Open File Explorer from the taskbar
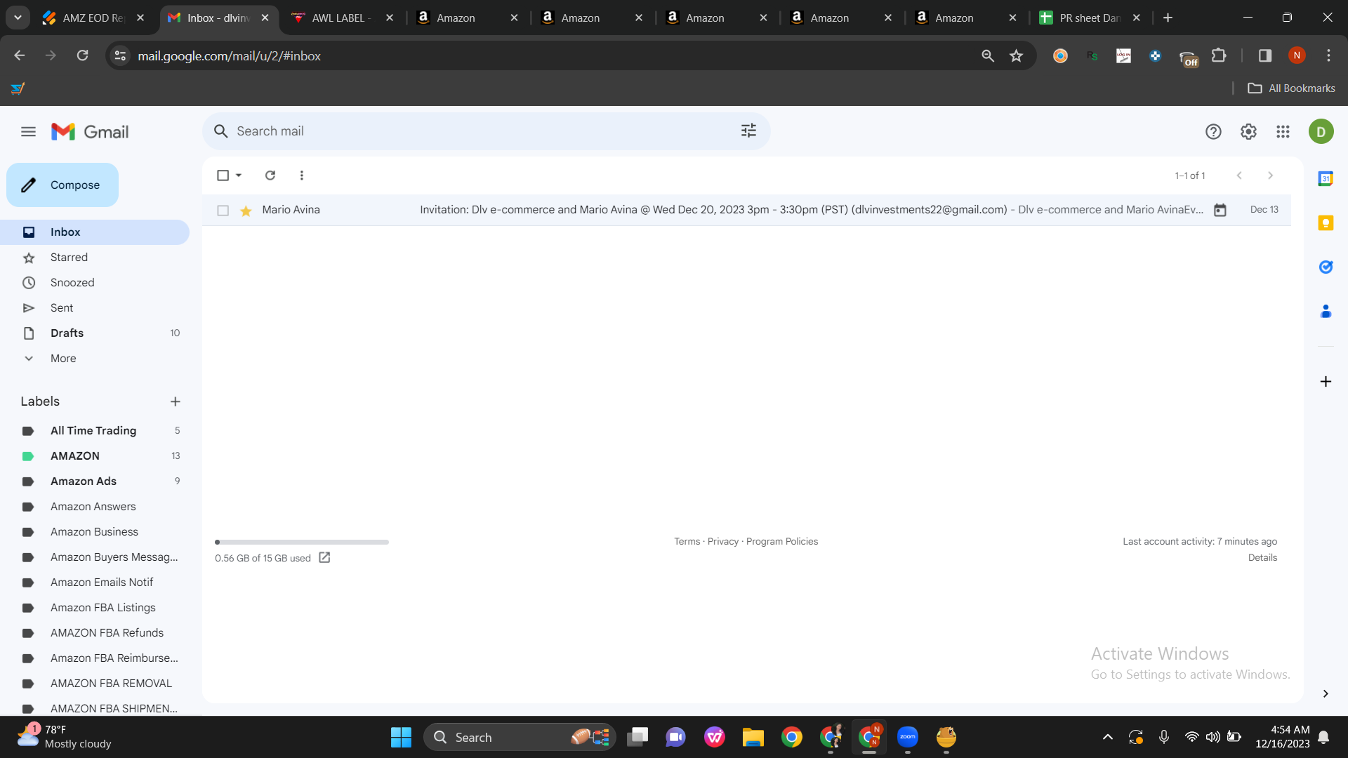The image size is (1348, 758). pos(753,737)
